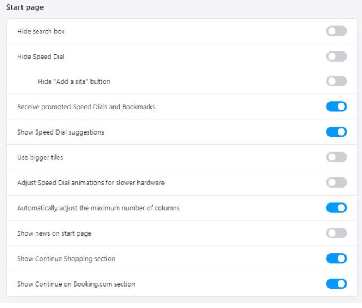Image resolution: width=362 pixels, height=308 pixels.
Task: Click the "Hide search box" label text
Action: [41, 31]
